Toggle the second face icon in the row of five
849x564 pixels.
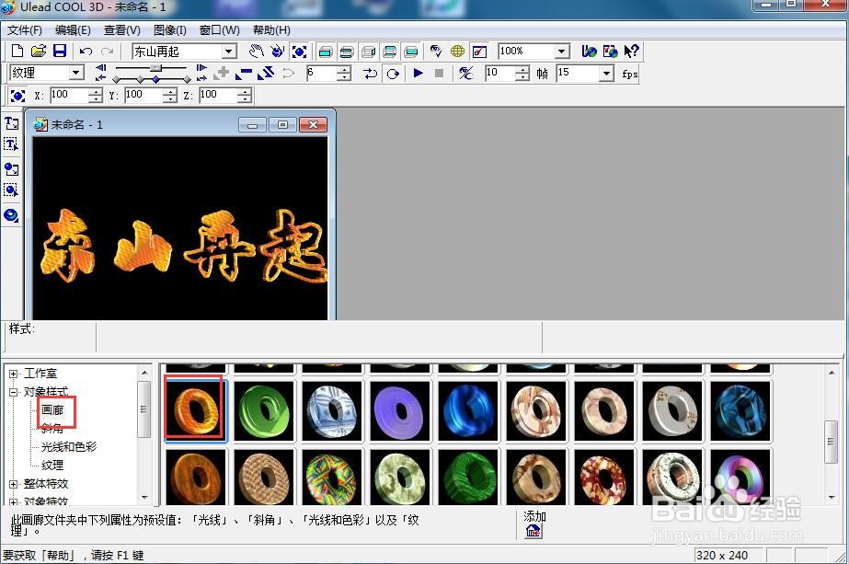347,52
